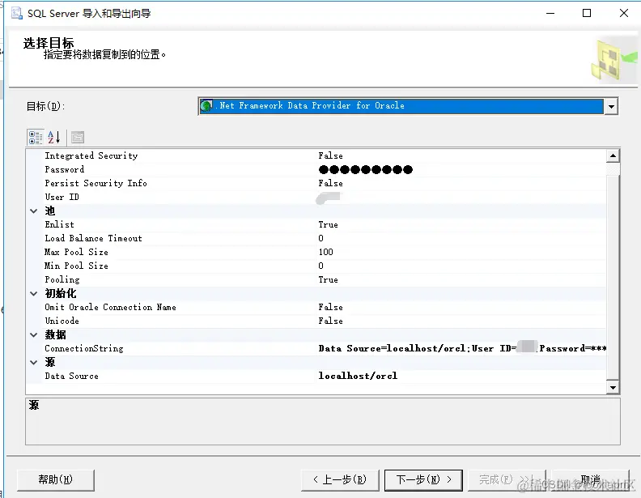Viewport: 641px width, 498px height.
Task: Click the wizard title bar app icon
Action: click(17, 13)
